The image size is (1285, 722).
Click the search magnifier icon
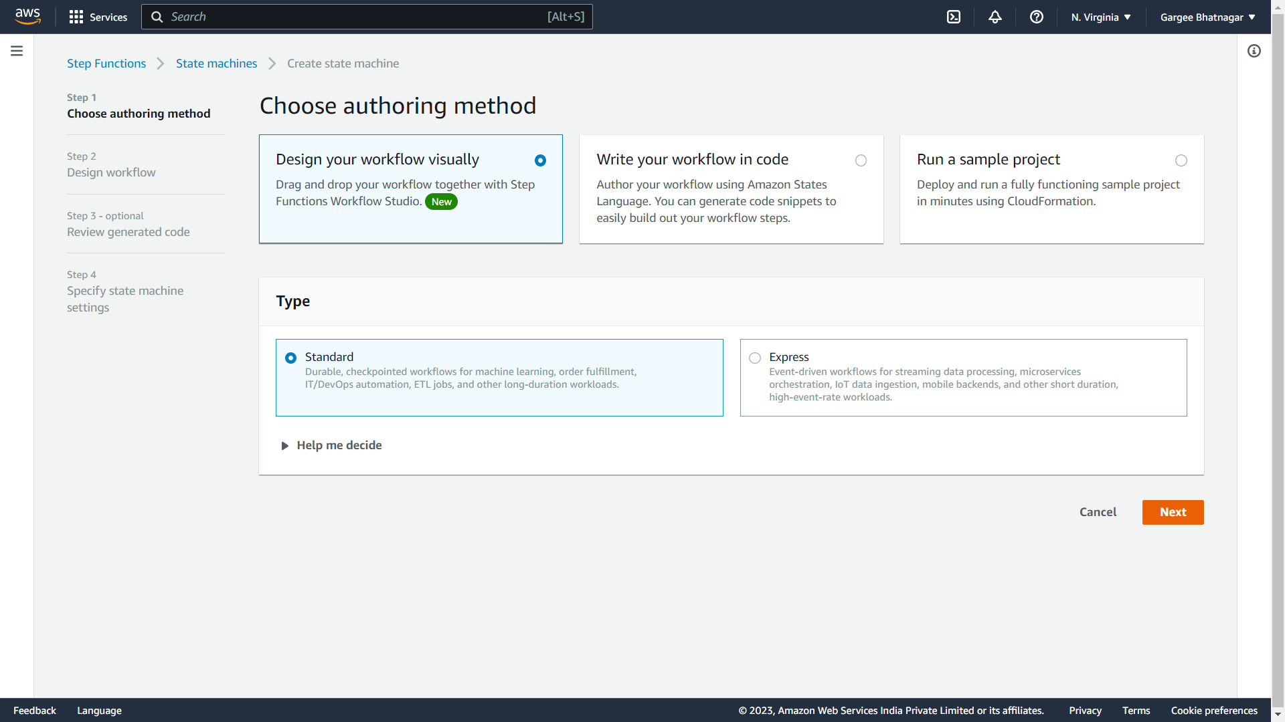157,17
